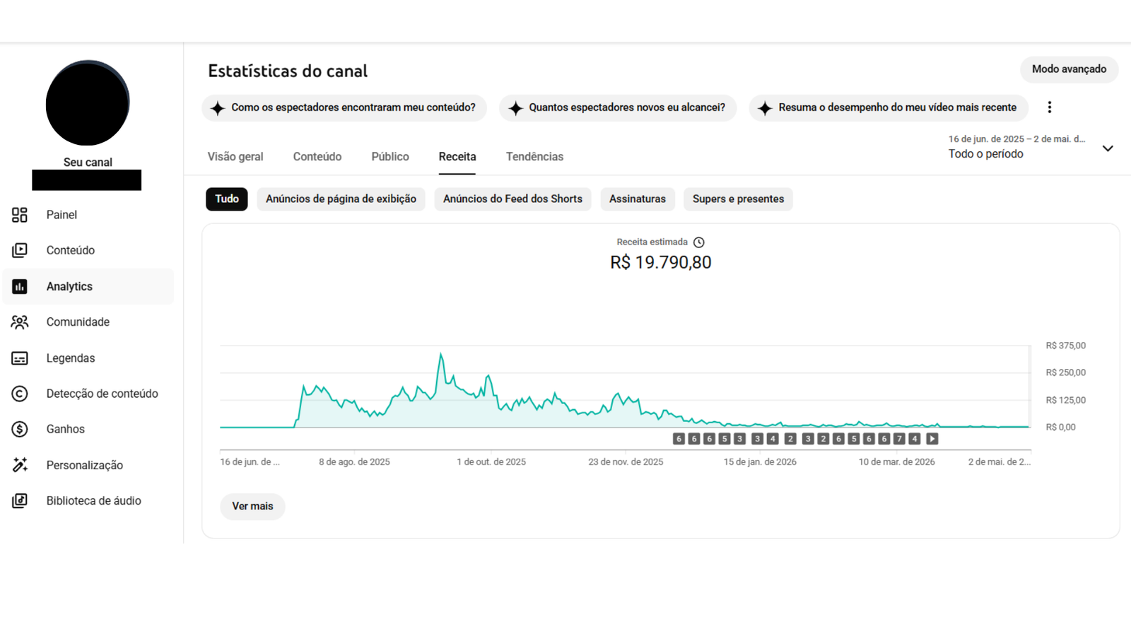Select the Tudo filter chip
1131x636 pixels.
pos(227,199)
